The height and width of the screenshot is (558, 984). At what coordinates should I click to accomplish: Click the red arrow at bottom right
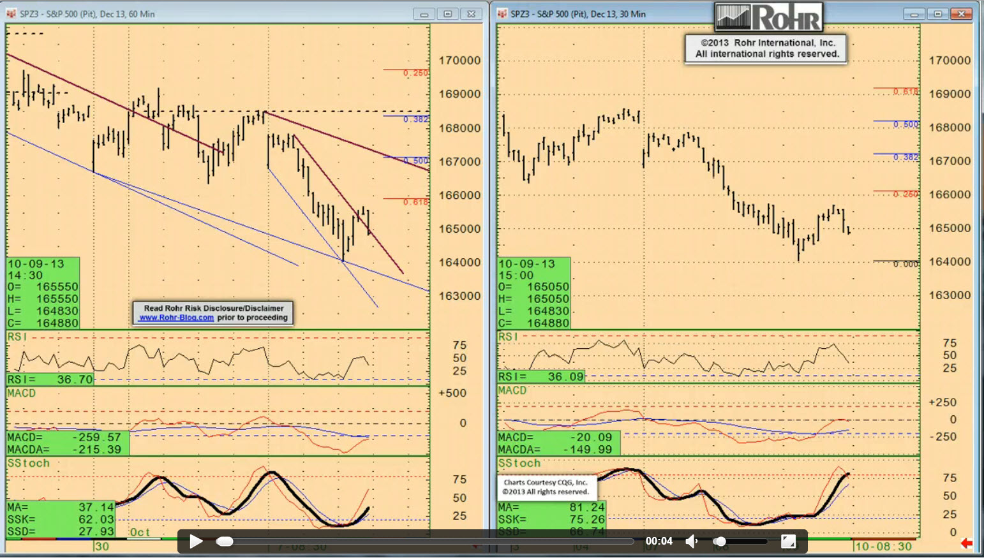[x=966, y=543]
